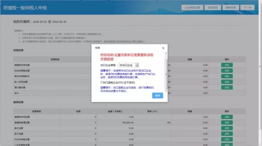The image size is (262, 146).
Task: Click 读取 for 电子发票 row
Action: pos(227,134)
